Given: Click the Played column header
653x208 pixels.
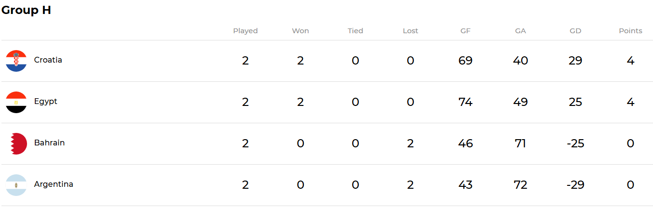Looking at the screenshot, I should tap(245, 31).
